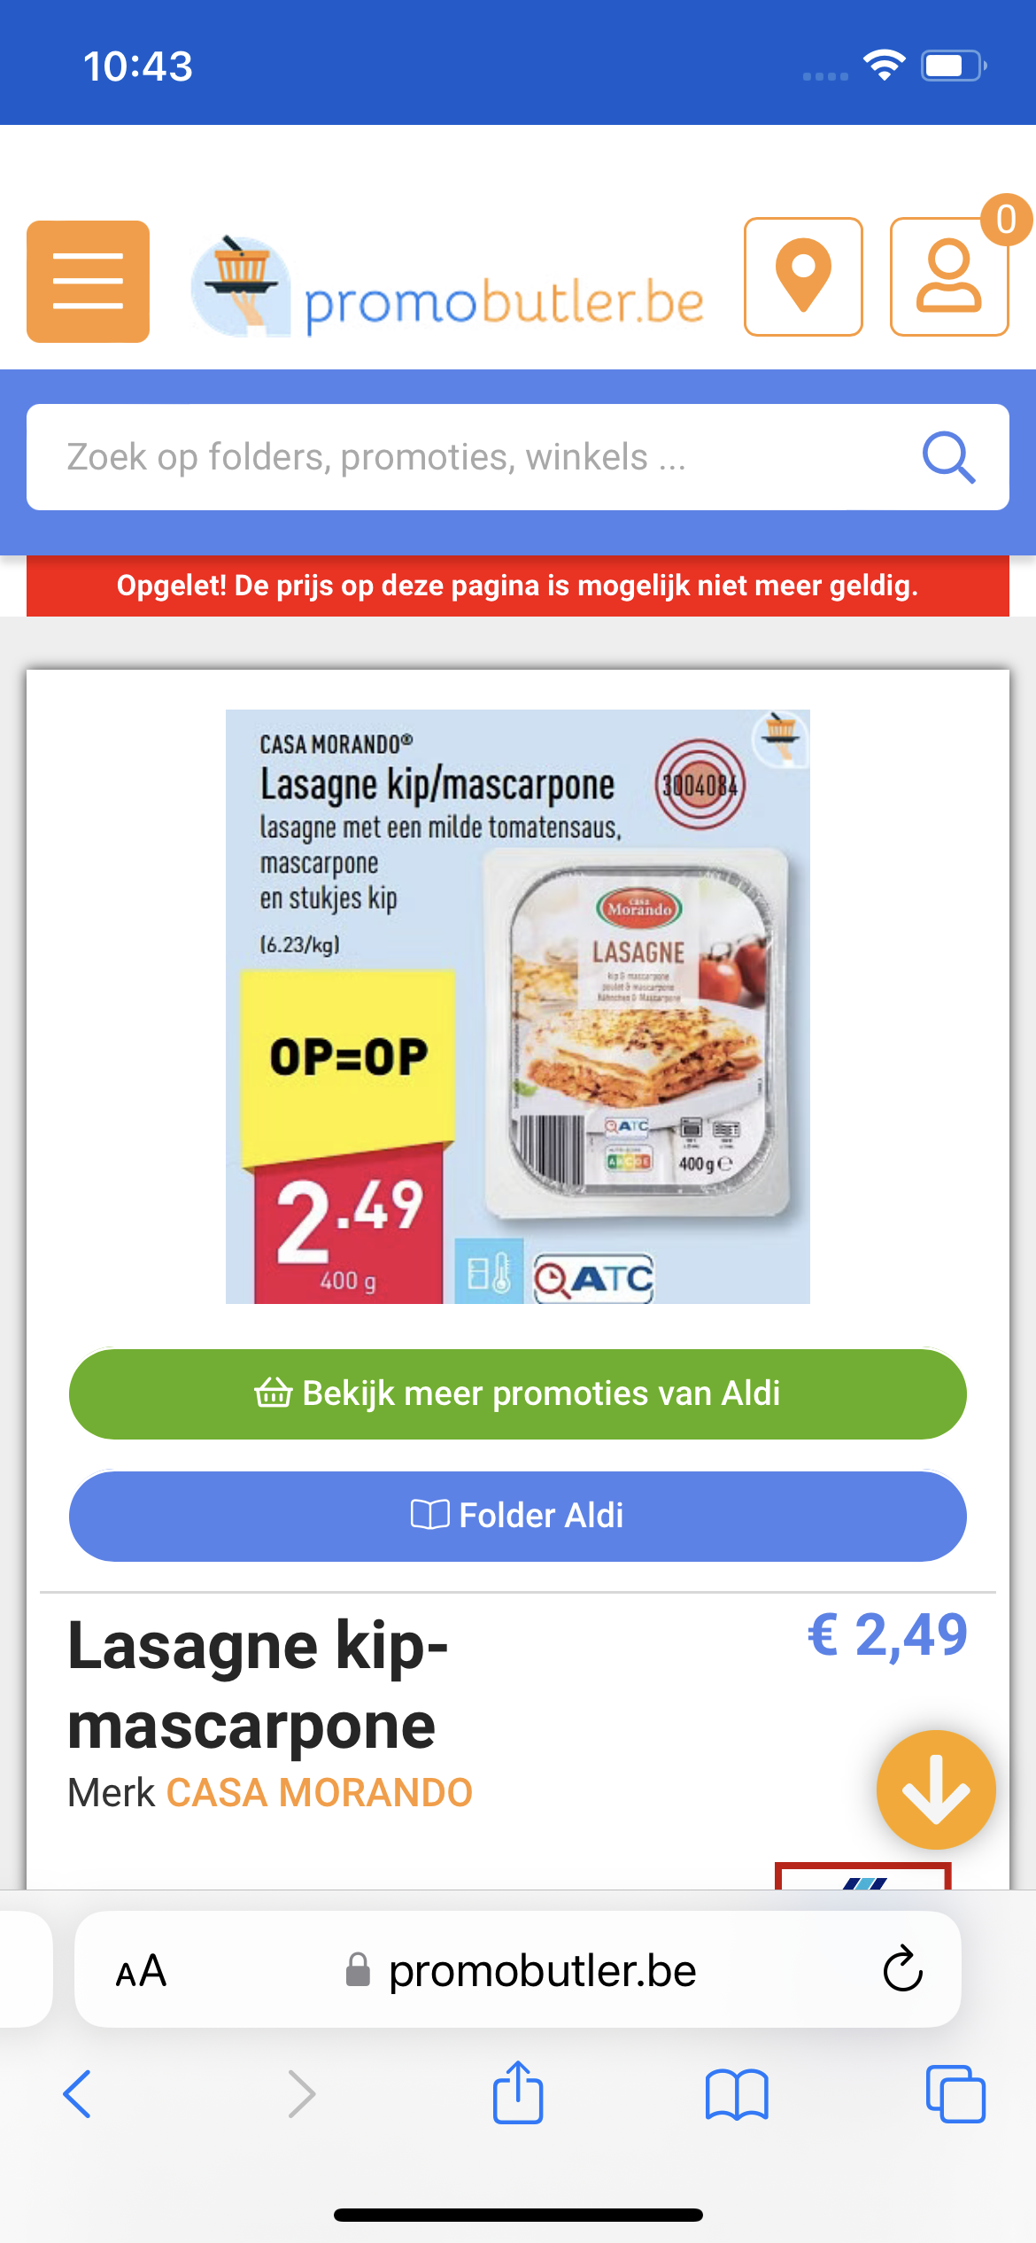This screenshot has height=2243, width=1036.
Task: Tap the orange scroll-down arrow button
Action: pyautogui.click(x=936, y=1789)
